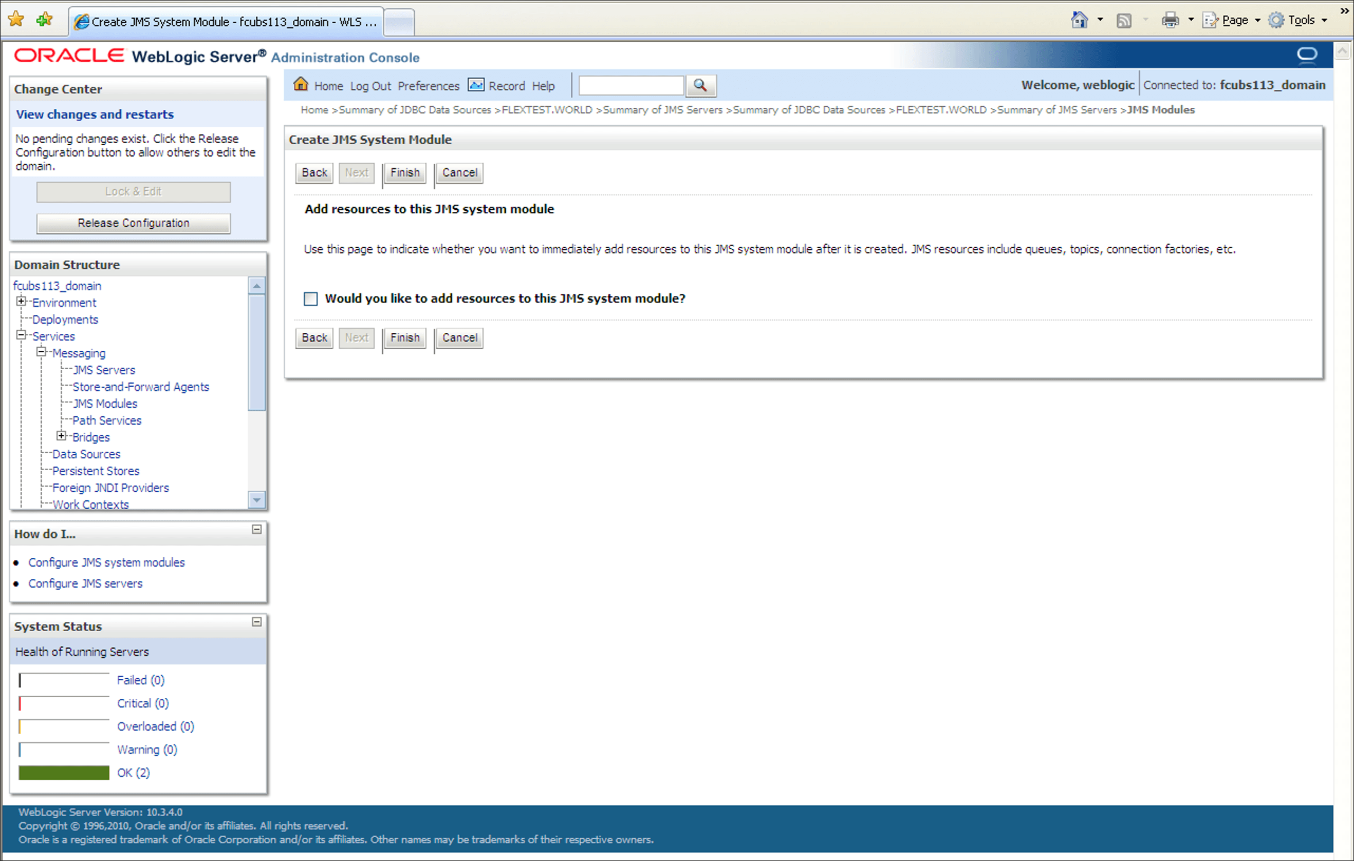Click the green OK health status bar
The height and width of the screenshot is (861, 1354).
64,773
